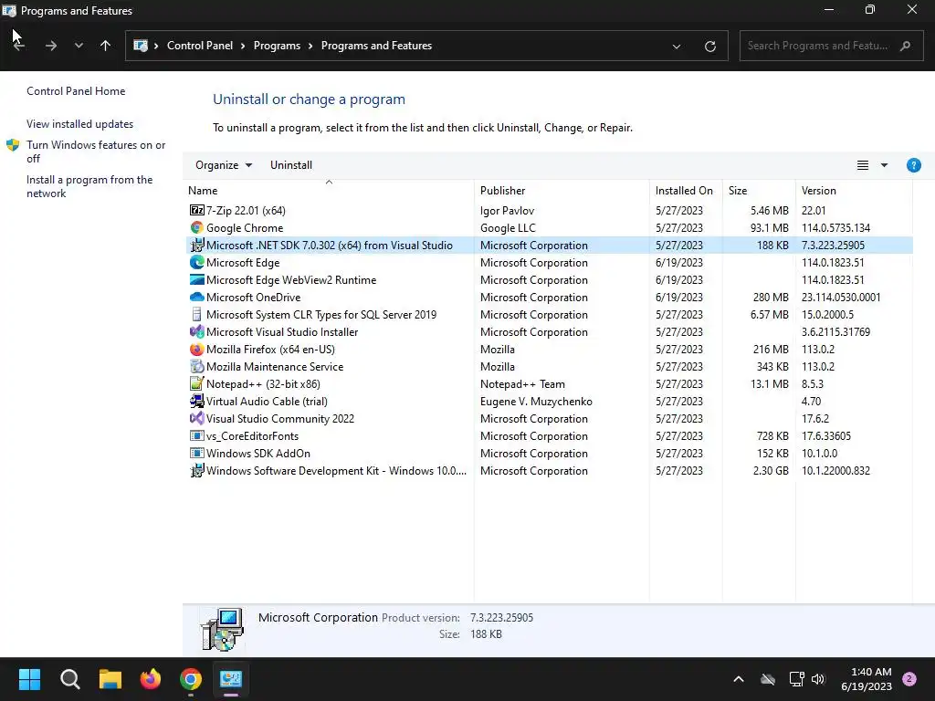Click the Windows SDK AddOn icon

coord(197,453)
